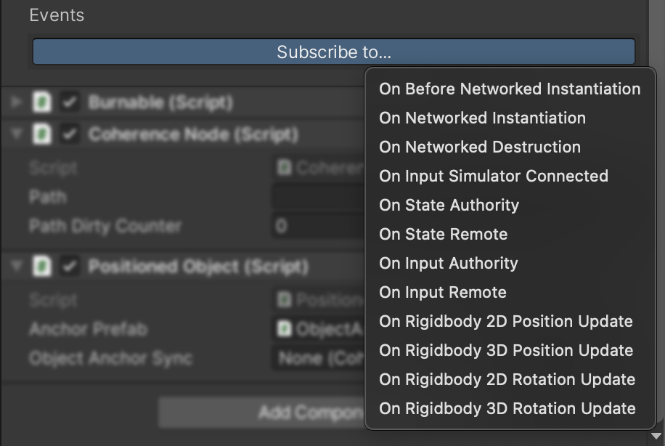
Task: Pick On Input Remote from menu
Action: click(x=443, y=293)
